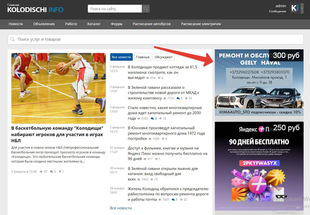Screen dimensions: 310x215
Task: Open the dropdown arrow beside the avatar
Action: [x=302, y=8]
